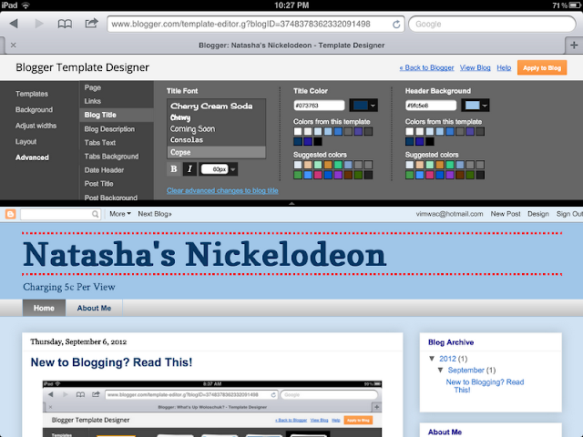This screenshot has width=583, height=437.
Task: Click the Title Color hex input field
Action: click(319, 106)
